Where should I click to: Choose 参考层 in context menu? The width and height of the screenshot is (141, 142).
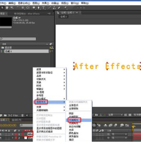click(50, 95)
